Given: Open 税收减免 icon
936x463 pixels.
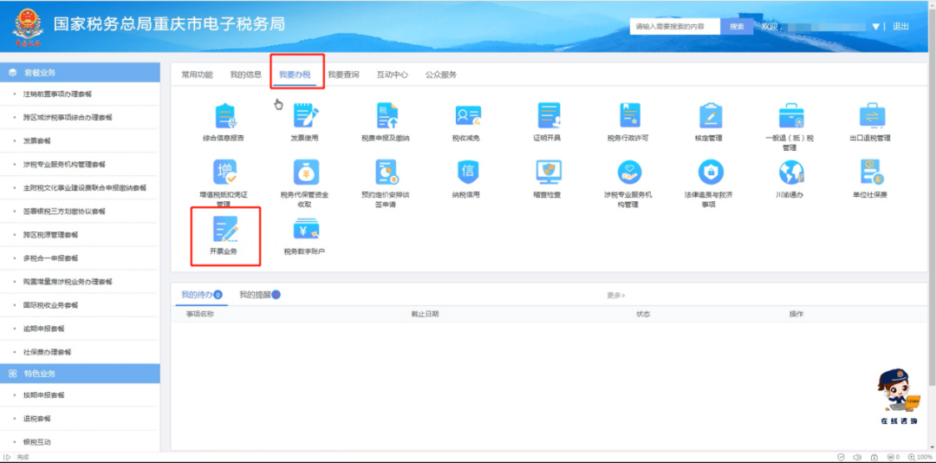Looking at the screenshot, I should pyautogui.click(x=467, y=116).
